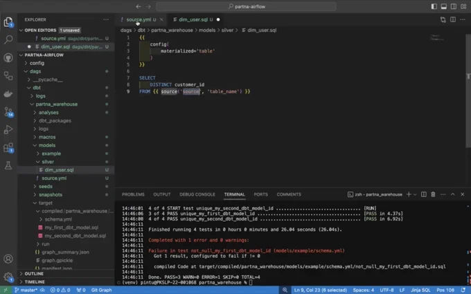Open the GitHub view in activity bar
The image size is (471, 294).
point(8,57)
